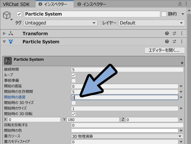Open Particle System component presets icon
This screenshot has width=191, height=144.
coord(174,41)
